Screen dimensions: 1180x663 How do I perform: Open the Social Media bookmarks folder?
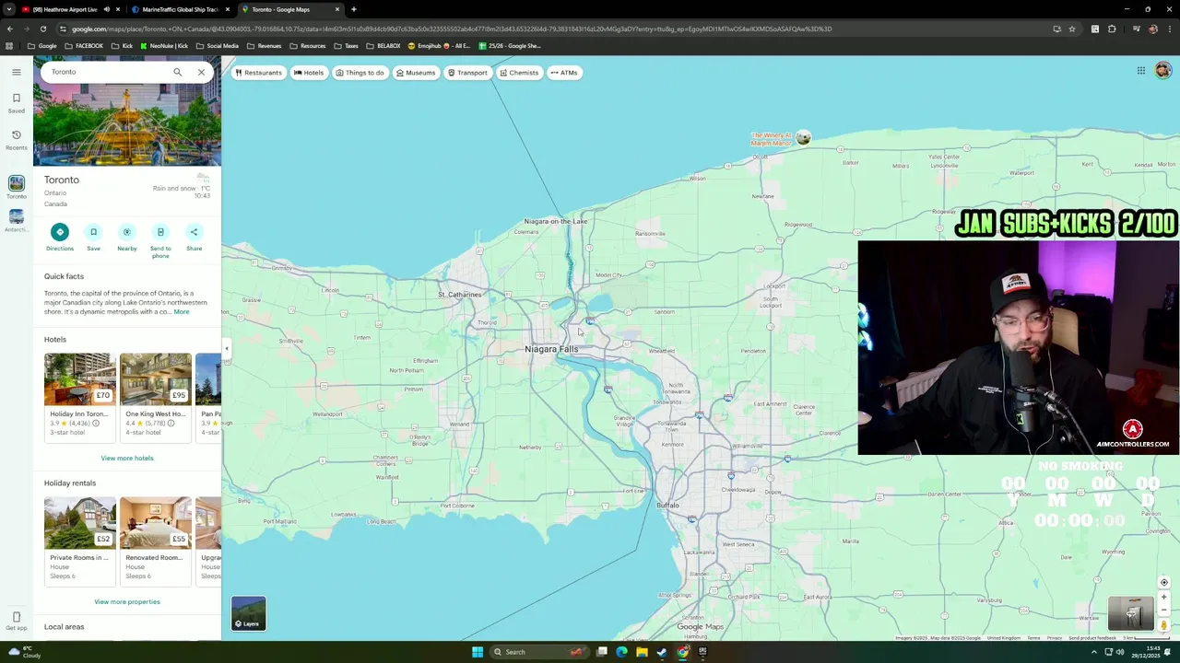(x=218, y=46)
